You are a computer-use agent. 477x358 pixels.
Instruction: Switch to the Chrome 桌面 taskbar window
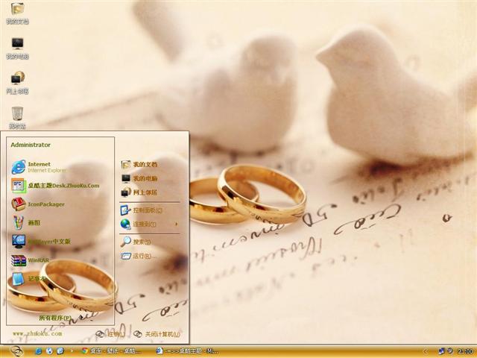111,351
